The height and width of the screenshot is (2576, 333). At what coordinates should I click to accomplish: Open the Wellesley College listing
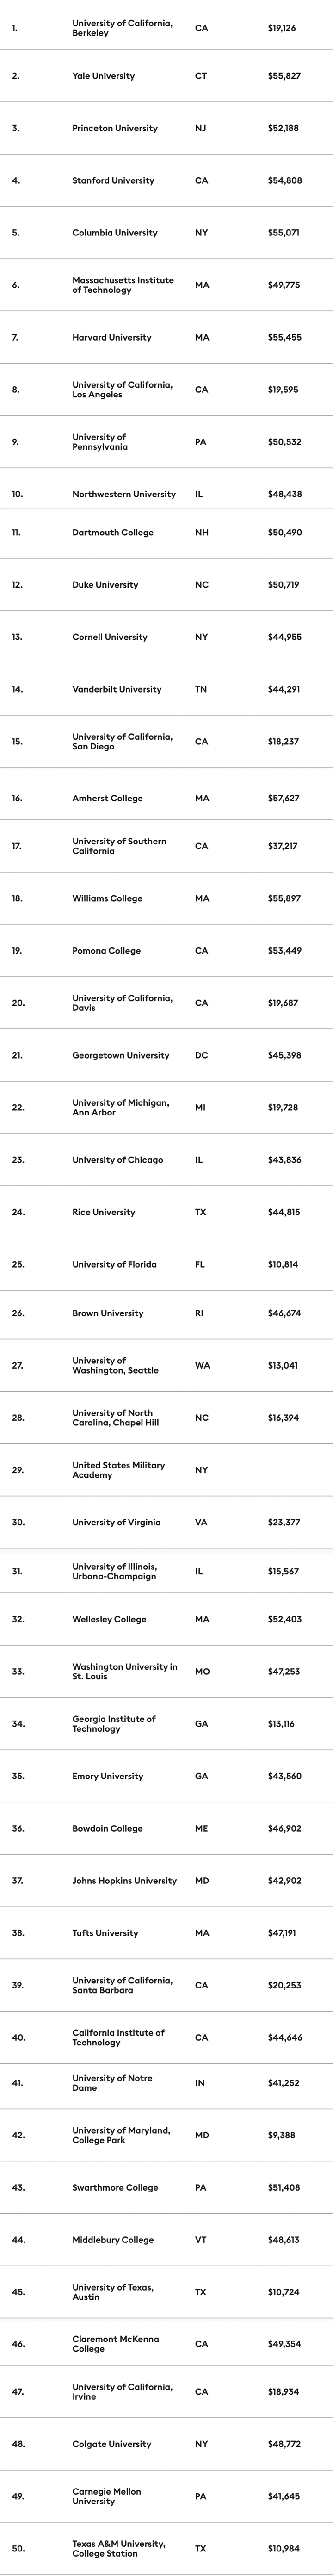point(109,1619)
